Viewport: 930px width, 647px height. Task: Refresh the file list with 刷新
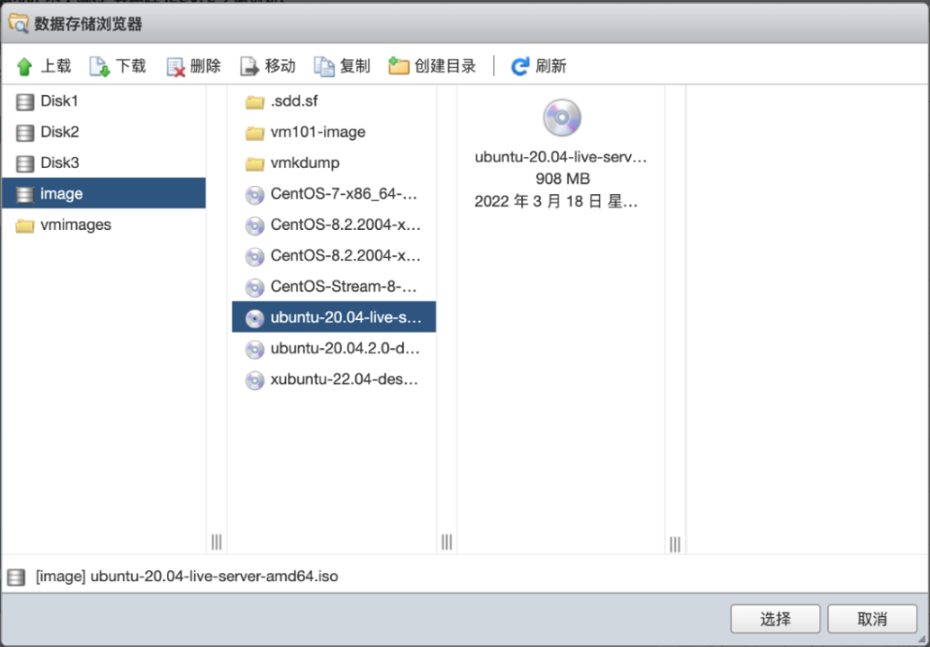coord(520,66)
